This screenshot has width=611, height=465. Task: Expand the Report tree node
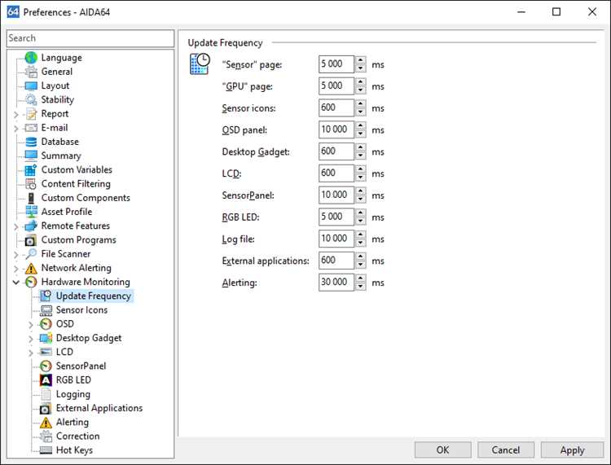(x=16, y=114)
